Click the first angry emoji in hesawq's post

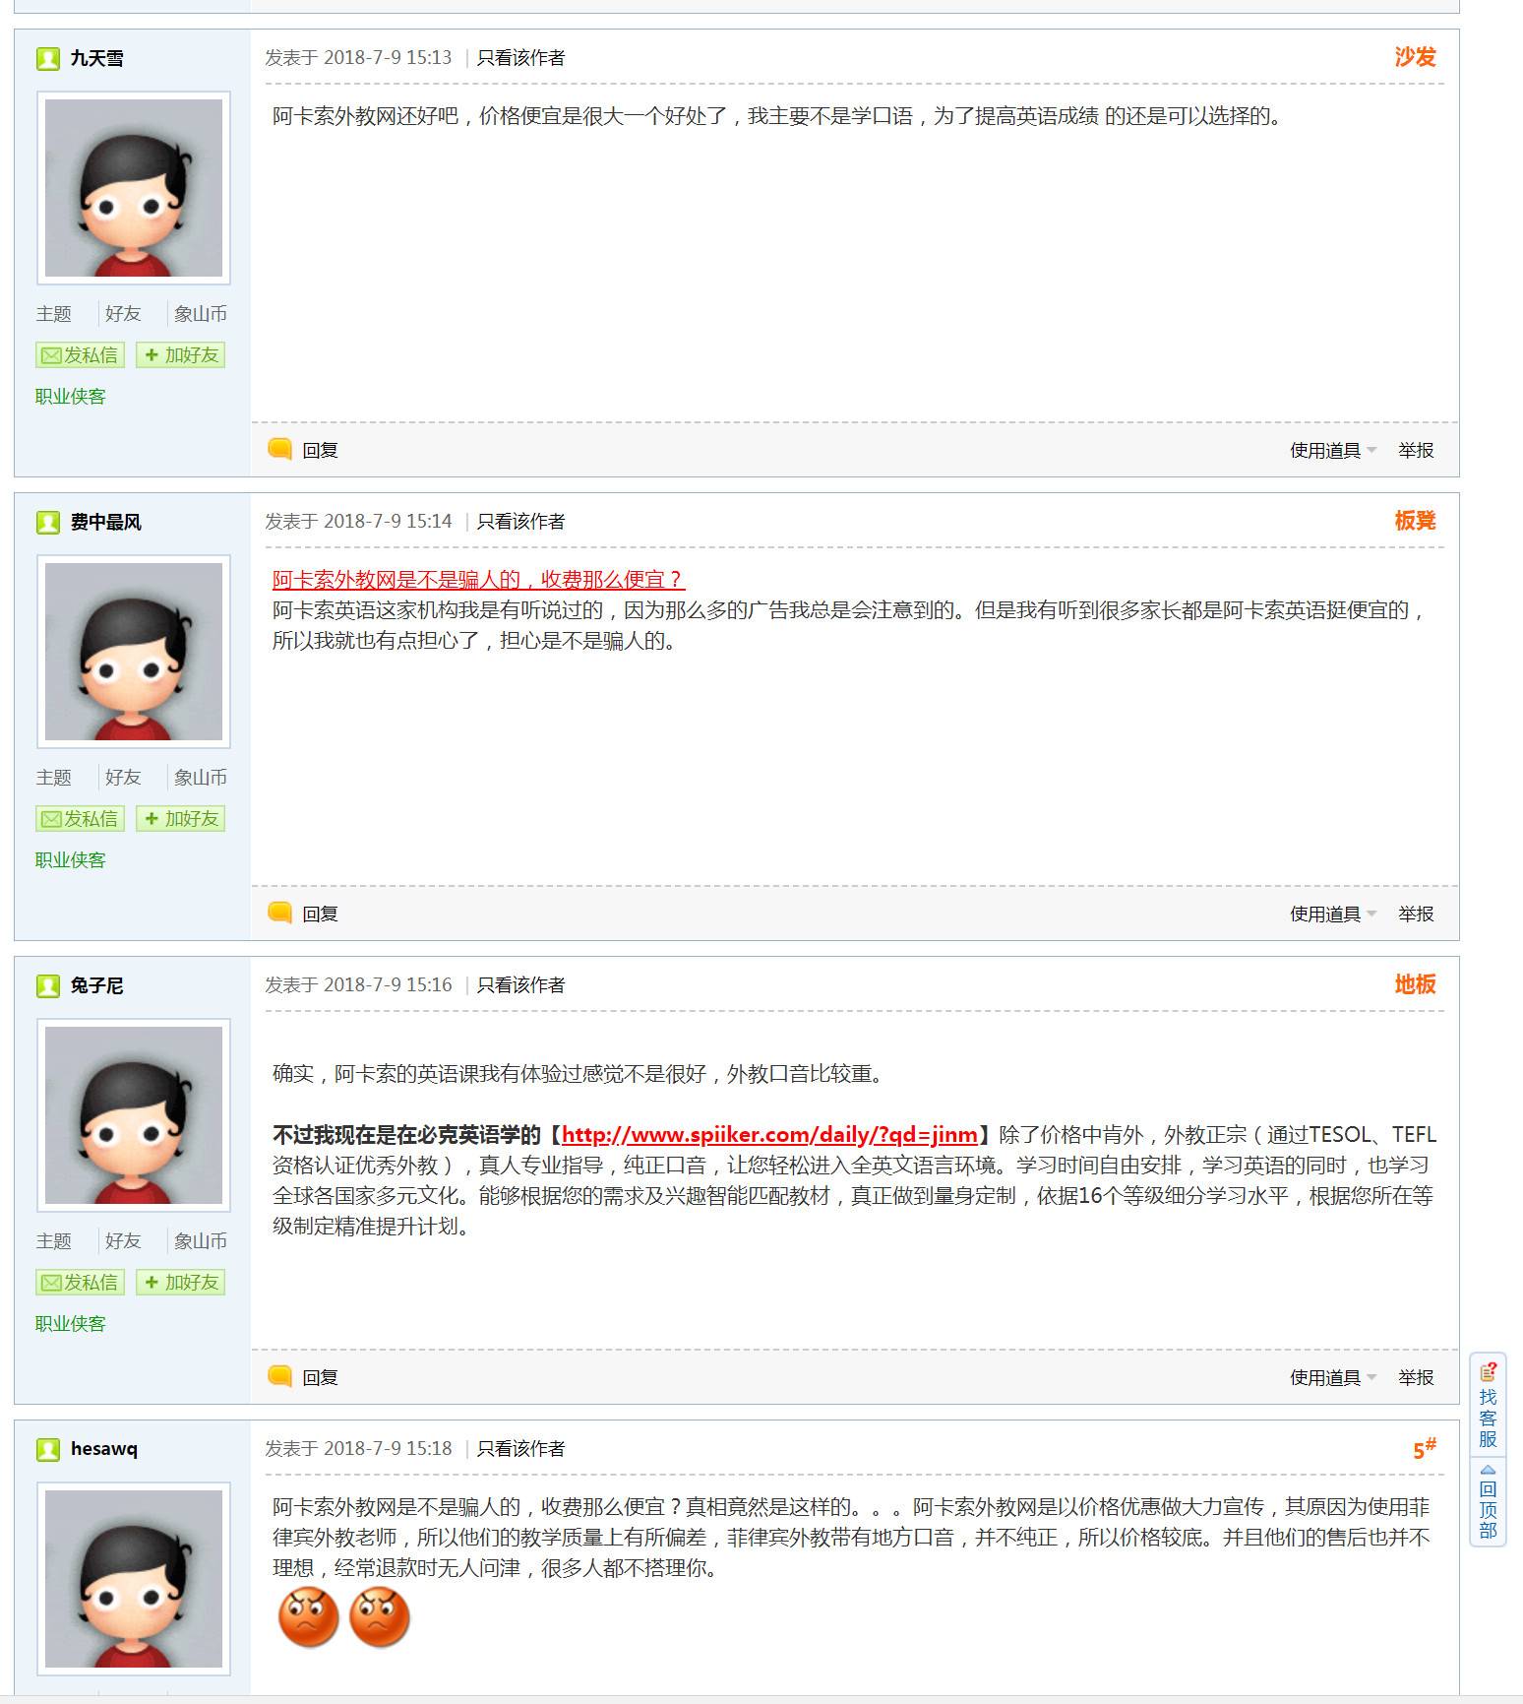(309, 1617)
